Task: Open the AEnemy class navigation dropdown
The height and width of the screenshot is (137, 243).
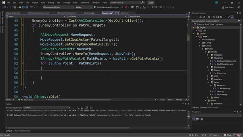Action: coord(96,16)
